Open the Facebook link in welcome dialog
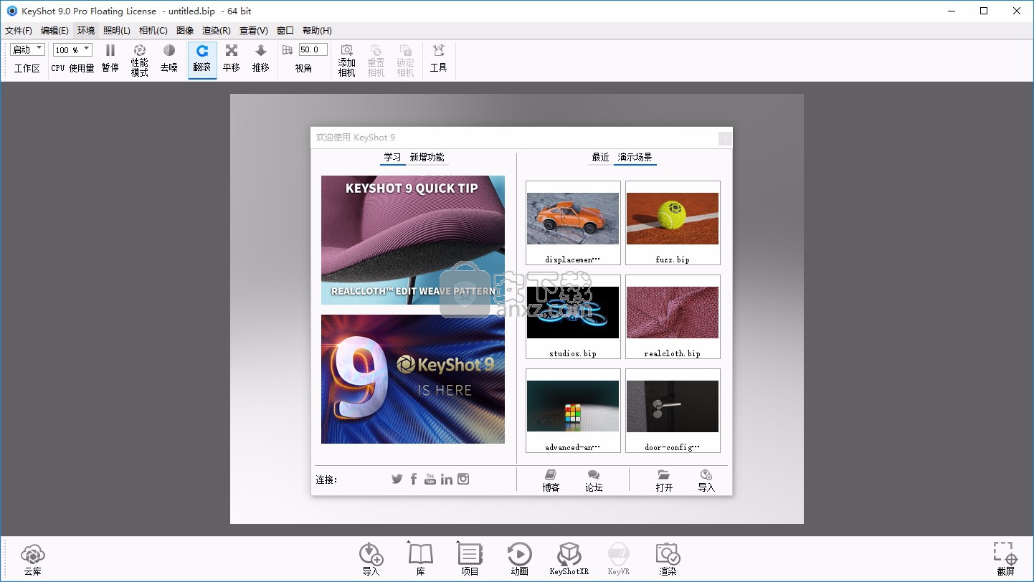1034x582 pixels. [x=414, y=479]
